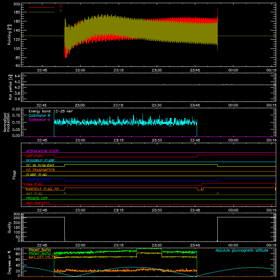Select the ATTENUATOR_STATE flag label
This screenshot has width=280, height=280.
click(42, 151)
